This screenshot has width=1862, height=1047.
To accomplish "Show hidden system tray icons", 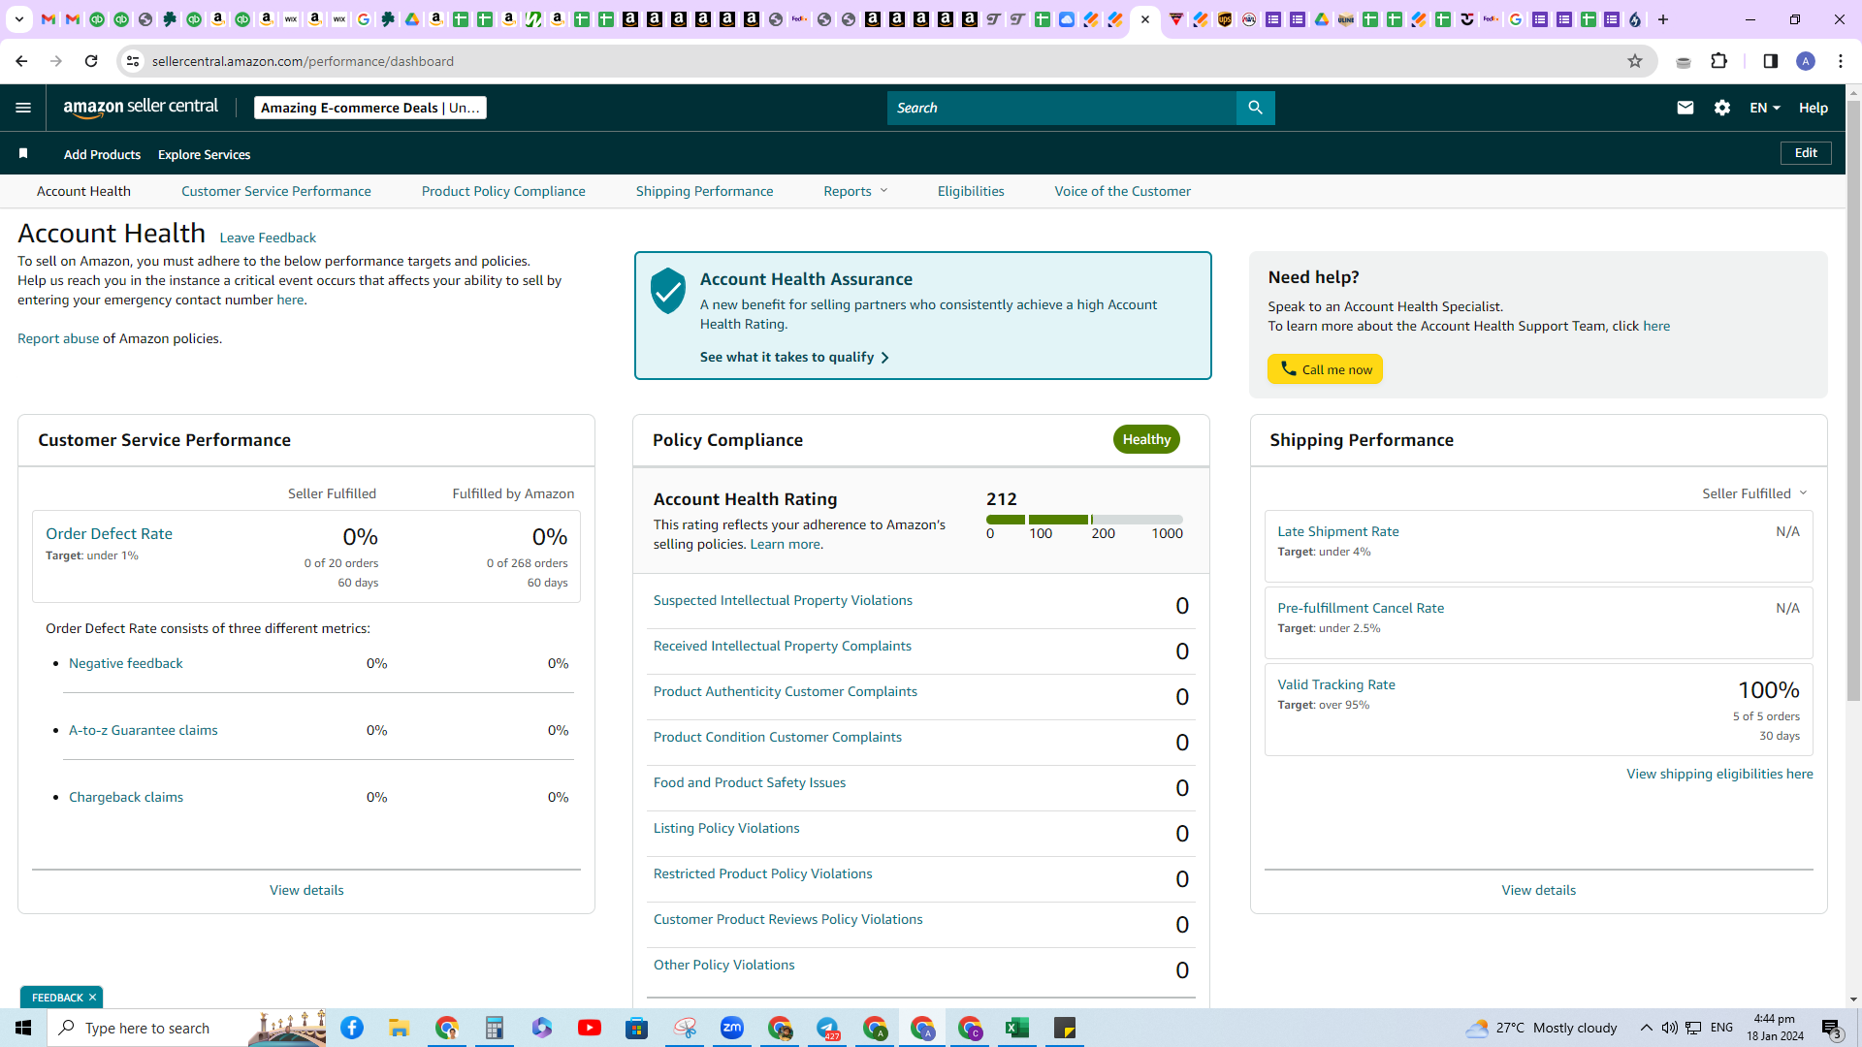I will (x=1646, y=1028).
